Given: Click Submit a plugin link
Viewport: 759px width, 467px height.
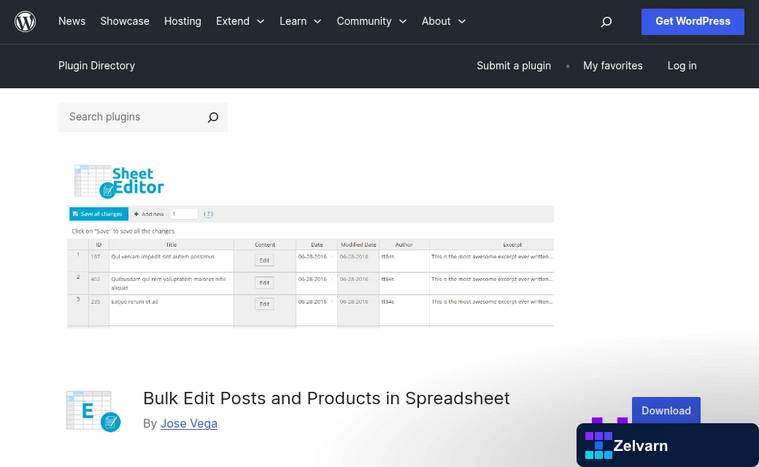Looking at the screenshot, I should point(514,66).
